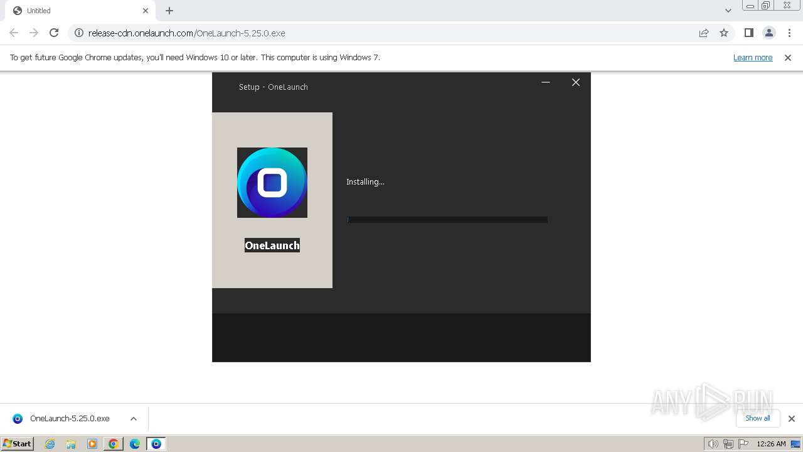Share this page icon in address bar

click(704, 33)
